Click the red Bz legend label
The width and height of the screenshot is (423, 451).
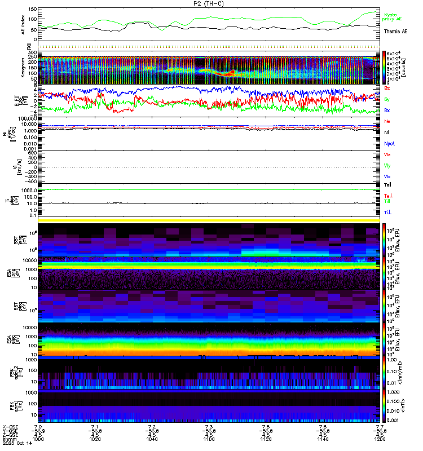387,88
